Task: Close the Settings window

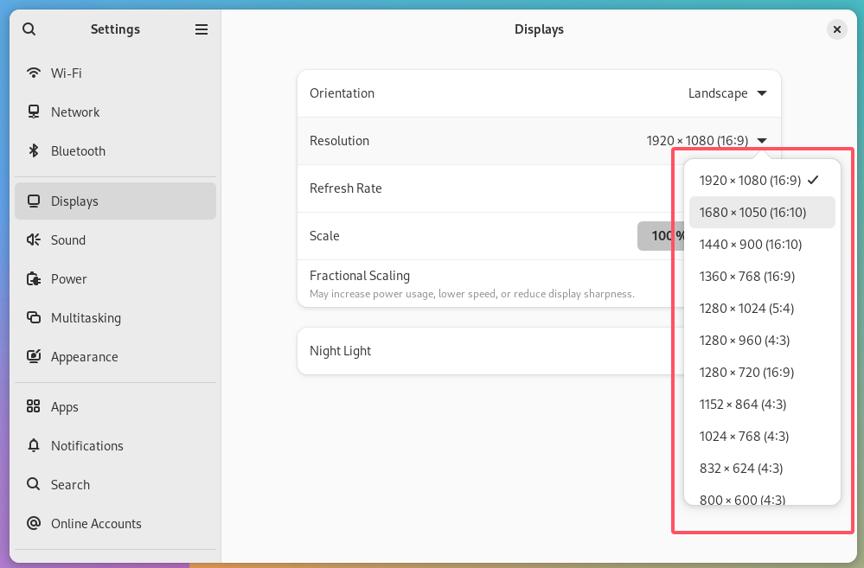Action: tap(836, 29)
